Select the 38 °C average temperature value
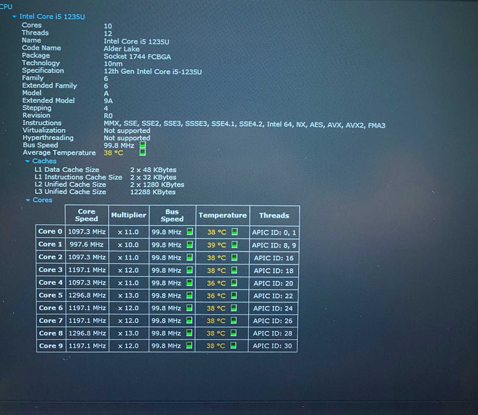 tap(113, 153)
